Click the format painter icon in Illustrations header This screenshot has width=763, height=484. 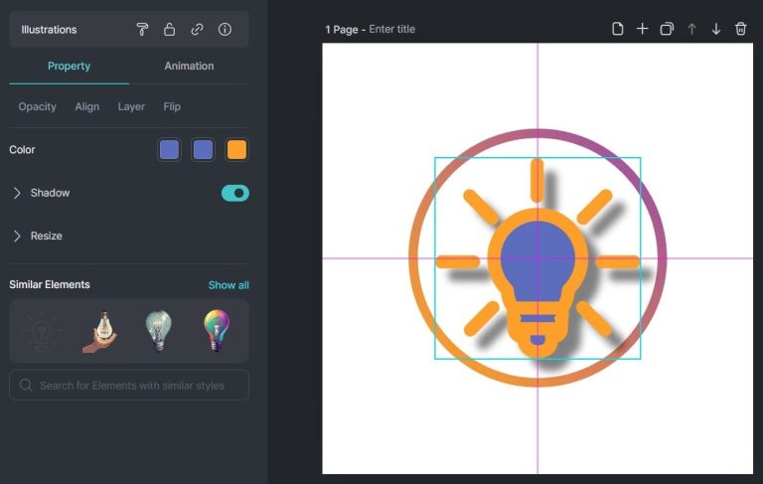(x=142, y=30)
